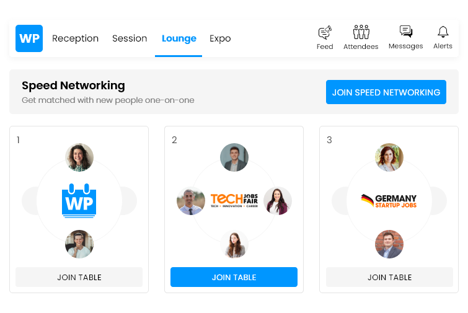Image resolution: width=468 pixels, height=313 pixels.
Task: Open the Attendees people icon
Action: tap(361, 32)
